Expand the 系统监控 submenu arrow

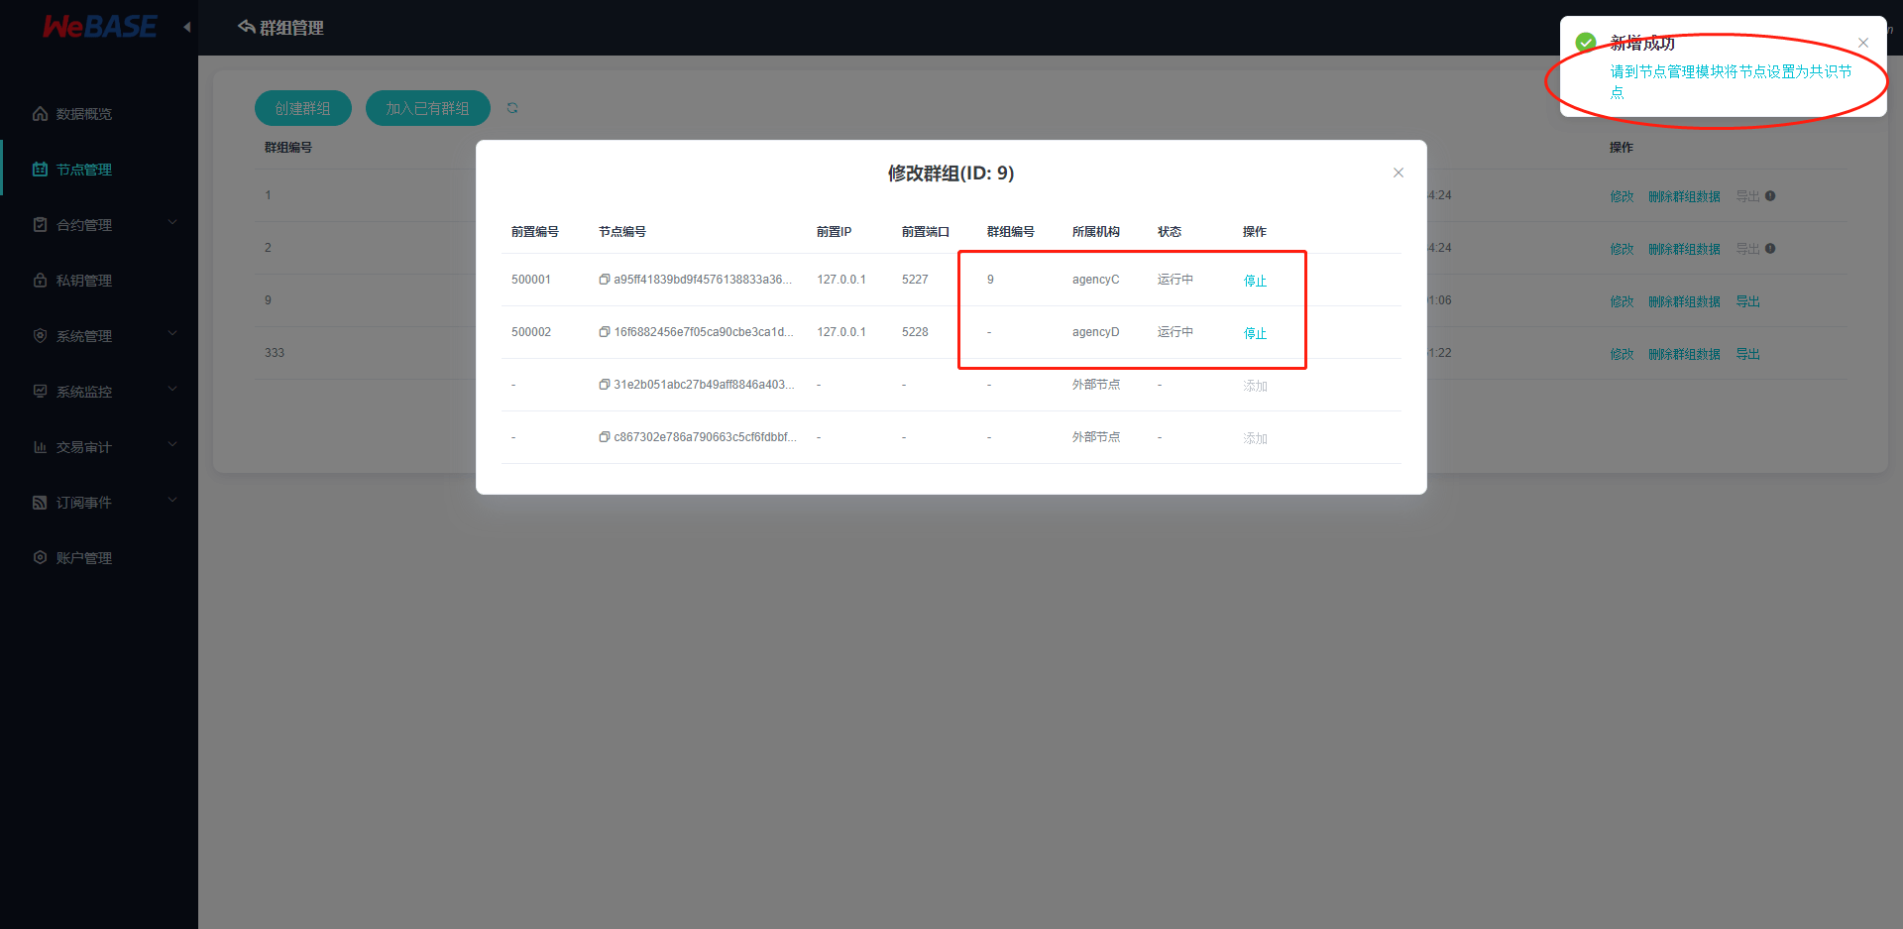click(x=172, y=389)
